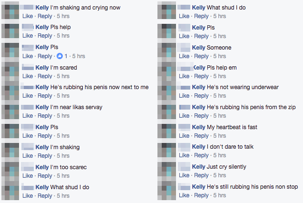Click the reaction count 1 next to Reply
303x203 pixels.
pos(66,56)
